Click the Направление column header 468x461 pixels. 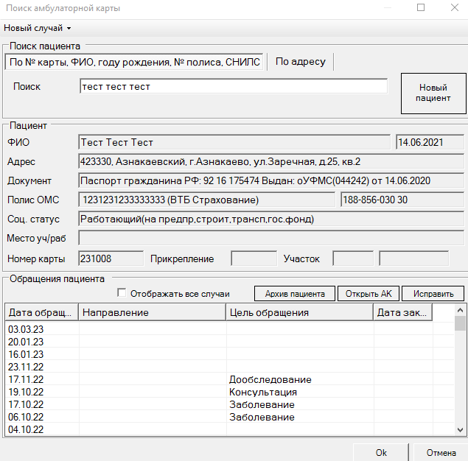152,313
